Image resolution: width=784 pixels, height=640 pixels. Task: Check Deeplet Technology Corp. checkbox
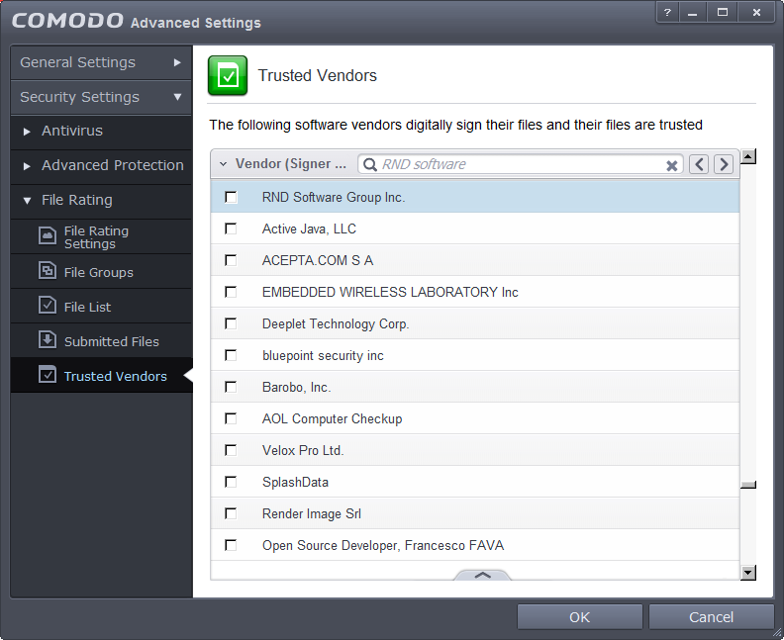pos(231,323)
